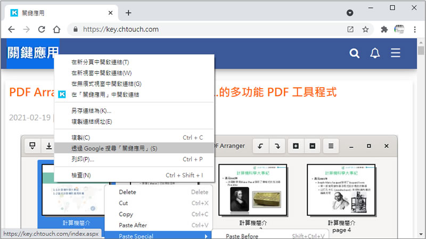This screenshot has width=426, height=239.
Task: Select 另存連結為(K)... menu entry
Action: [134, 110]
